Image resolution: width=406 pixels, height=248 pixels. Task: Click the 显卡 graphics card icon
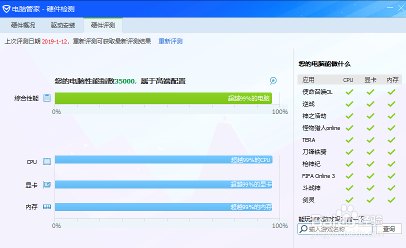(47, 185)
